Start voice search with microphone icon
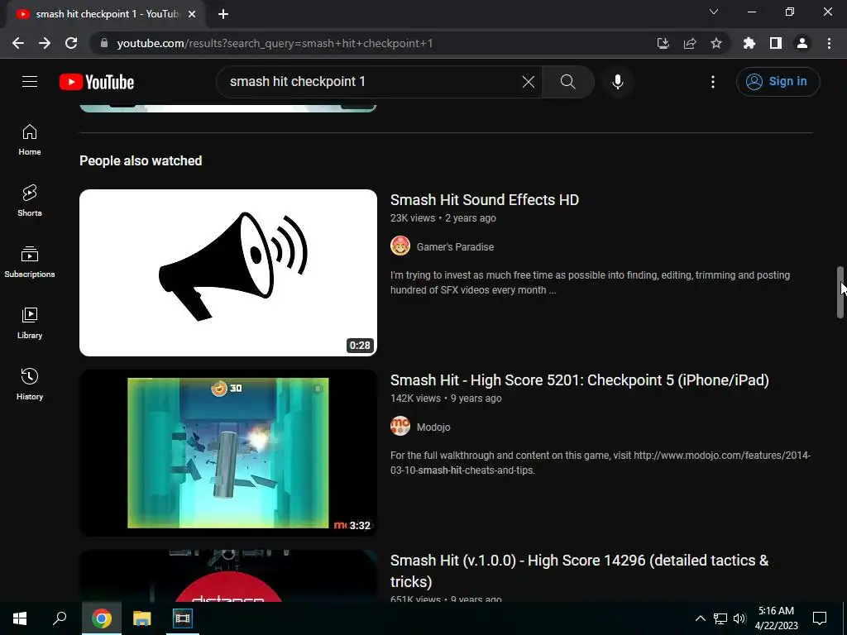 pos(618,82)
